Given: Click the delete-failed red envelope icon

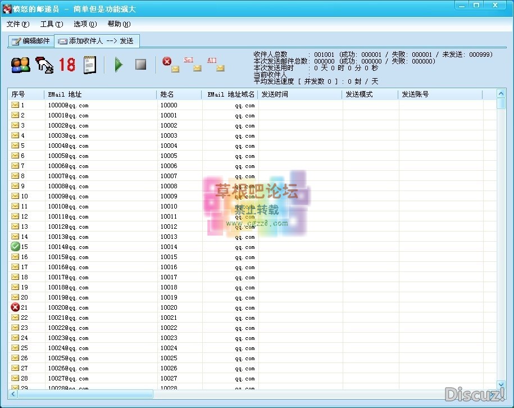Looking at the screenshot, I should [x=170, y=65].
